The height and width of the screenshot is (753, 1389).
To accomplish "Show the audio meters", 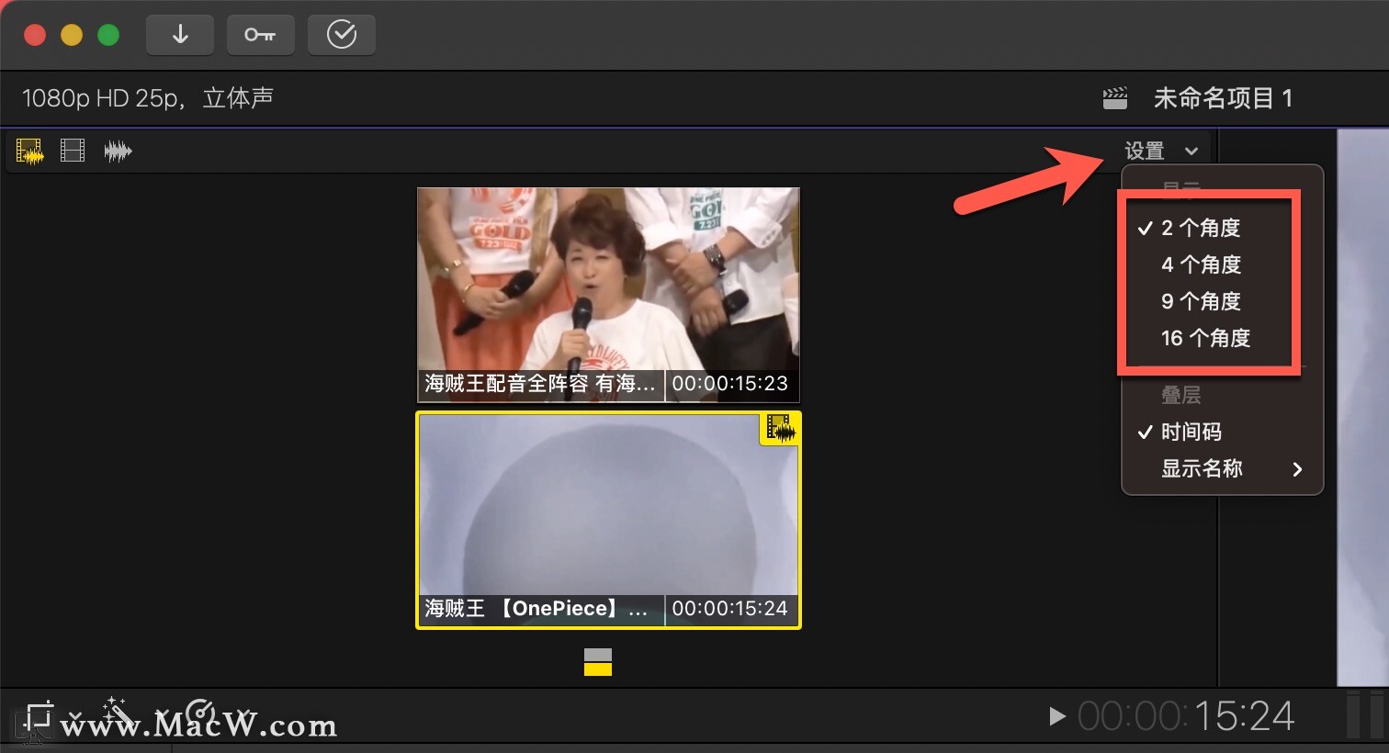I will (x=1363, y=716).
